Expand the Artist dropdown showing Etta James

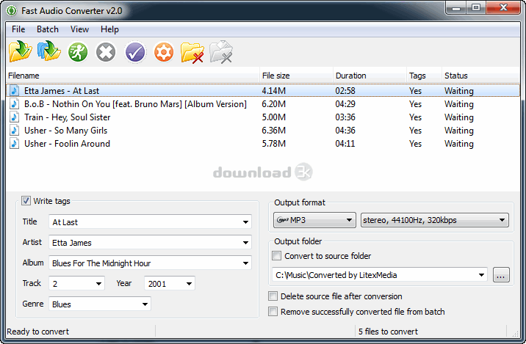pyautogui.click(x=245, y=243)
